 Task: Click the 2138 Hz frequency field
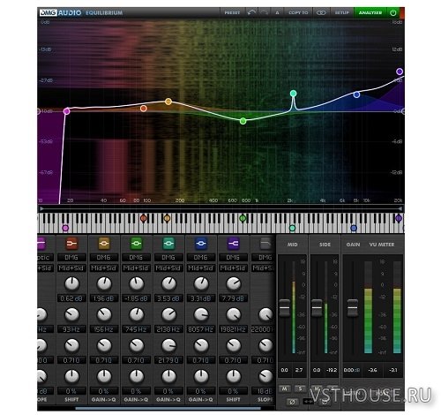(x=168, y=329)
